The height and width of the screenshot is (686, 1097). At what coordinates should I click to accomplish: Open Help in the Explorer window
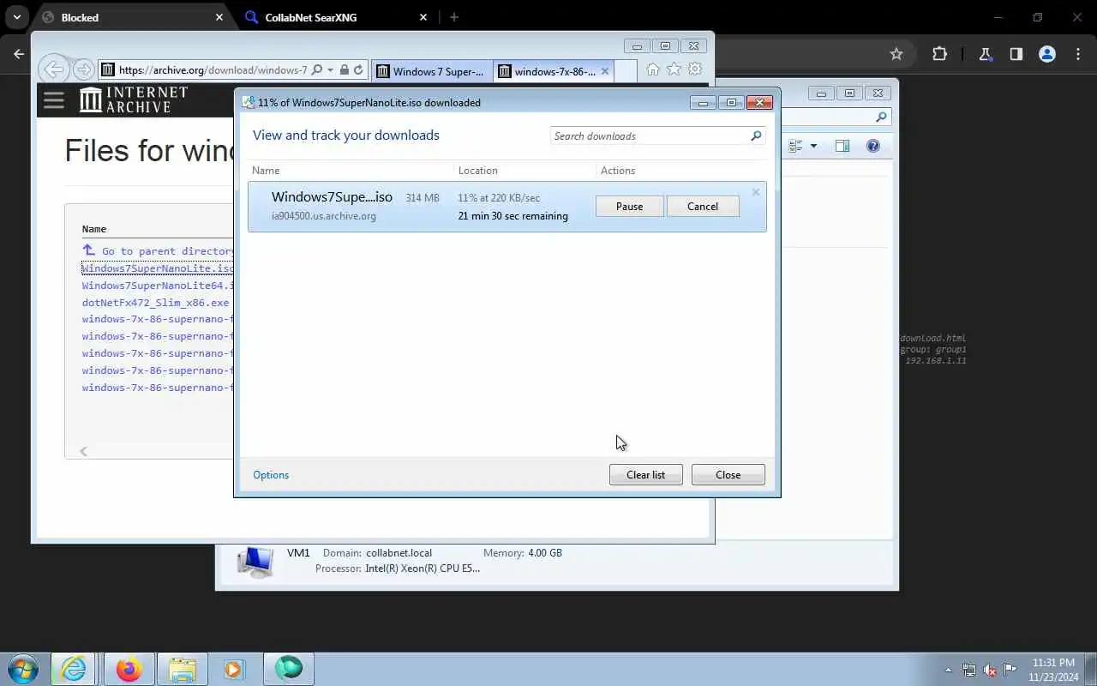click(873, 146)
